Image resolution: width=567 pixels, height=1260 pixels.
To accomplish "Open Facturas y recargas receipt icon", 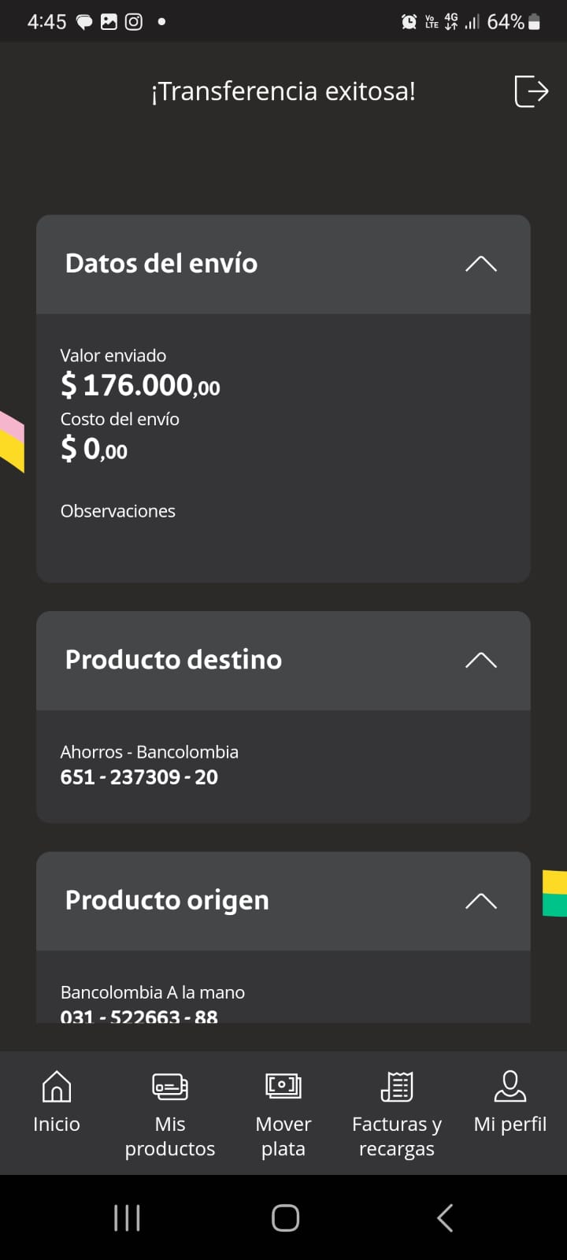I will click(x=397, y=1087).
